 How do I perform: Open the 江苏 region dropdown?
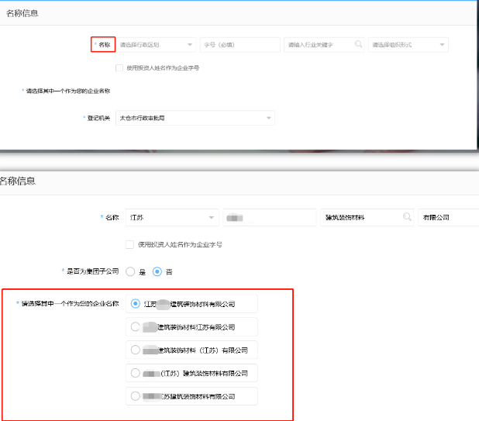[171, 218]
